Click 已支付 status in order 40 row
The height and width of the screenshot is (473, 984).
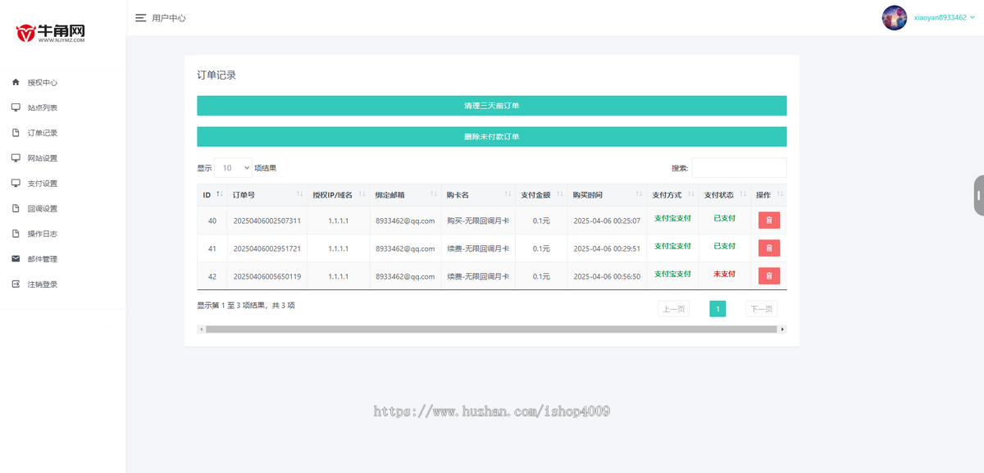point(724,218)
